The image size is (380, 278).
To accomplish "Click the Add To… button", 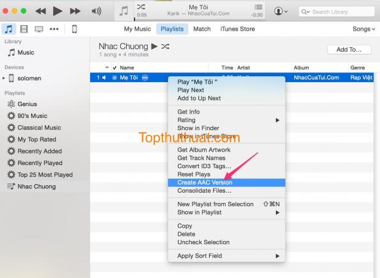I will [x=349, y=50].
